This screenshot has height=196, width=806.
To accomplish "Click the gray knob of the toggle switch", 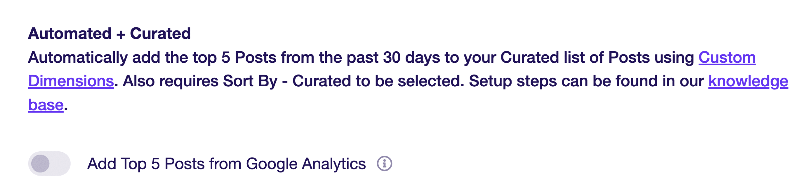I will coord(40,164).
